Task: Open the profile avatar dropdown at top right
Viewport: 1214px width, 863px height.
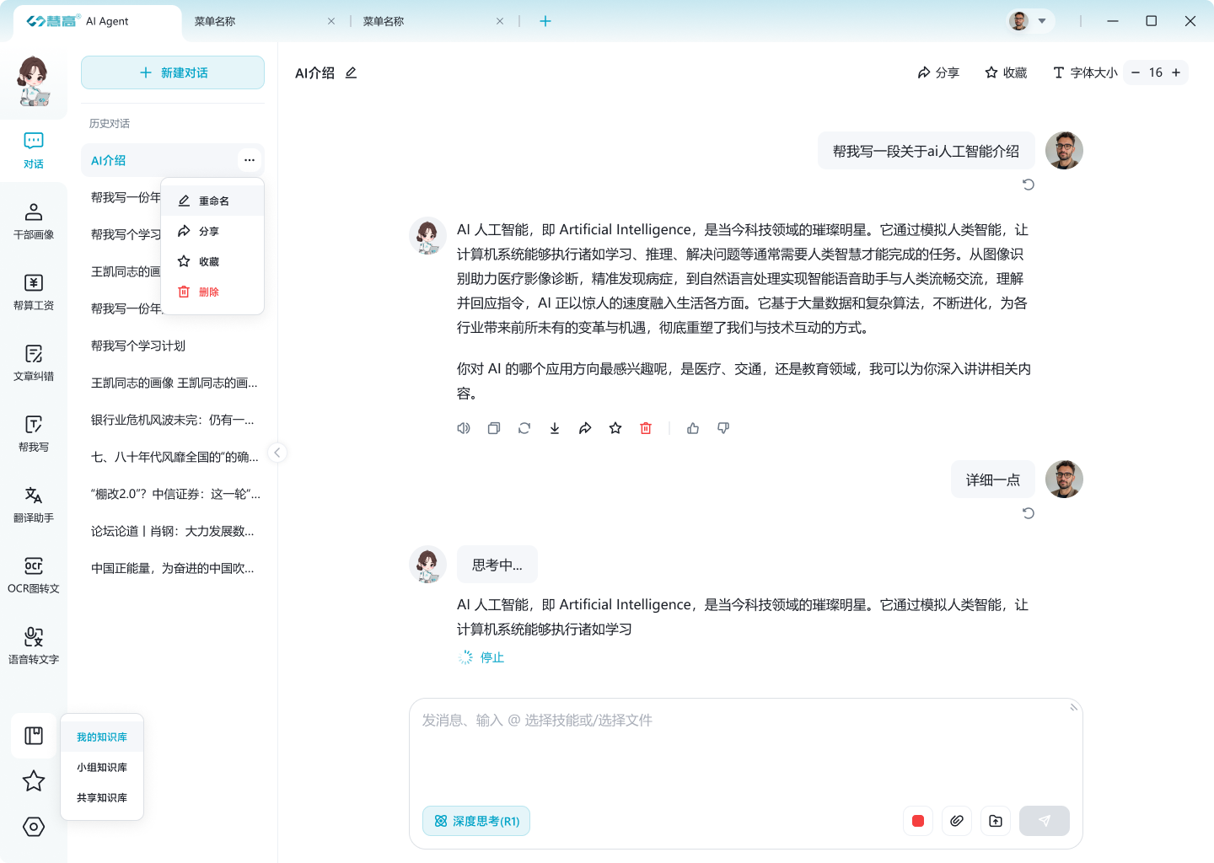Action: point(1029,21)
